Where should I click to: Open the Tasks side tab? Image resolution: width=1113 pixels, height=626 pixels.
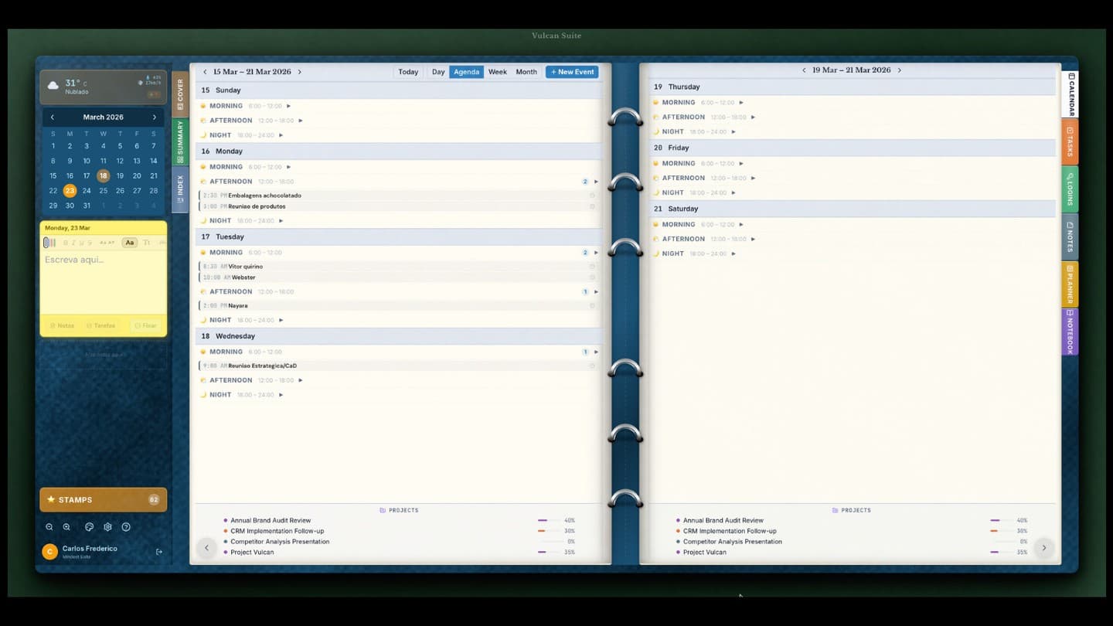coord(1070,141)
